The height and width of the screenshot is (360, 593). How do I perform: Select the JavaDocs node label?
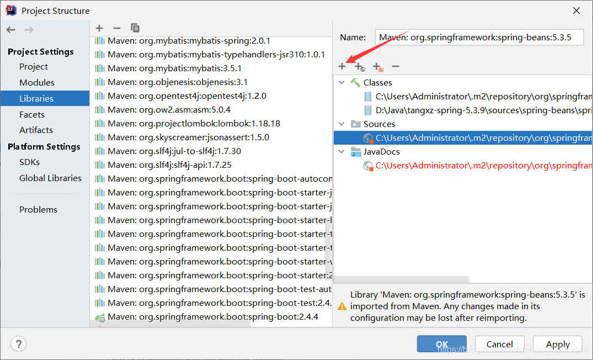382,152
